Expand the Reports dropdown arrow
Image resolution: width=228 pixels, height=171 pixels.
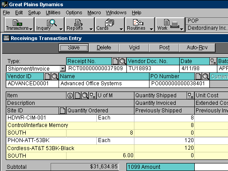click(91, 29)
